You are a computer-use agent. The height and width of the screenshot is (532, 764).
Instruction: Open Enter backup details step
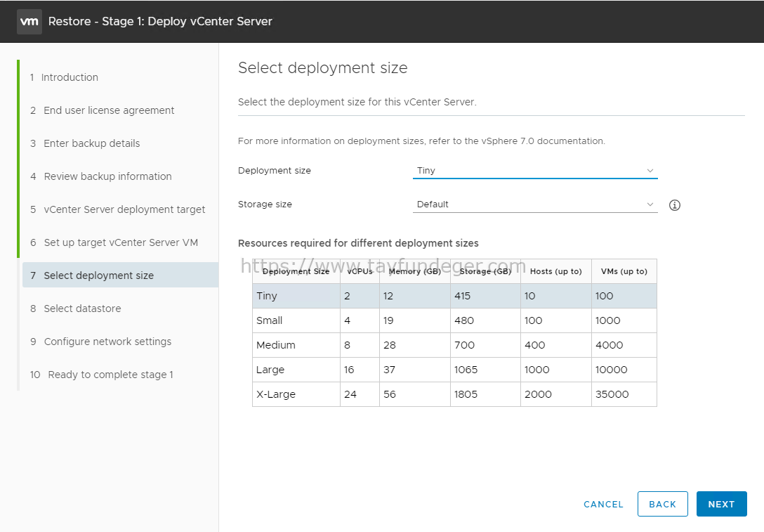85,143
